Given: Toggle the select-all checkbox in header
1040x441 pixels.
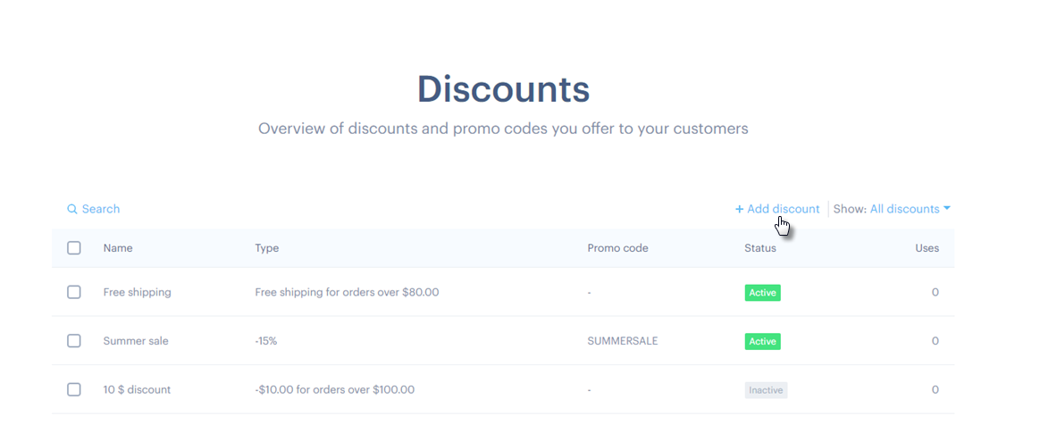Looking at the screenshot, I should [74, 248].
